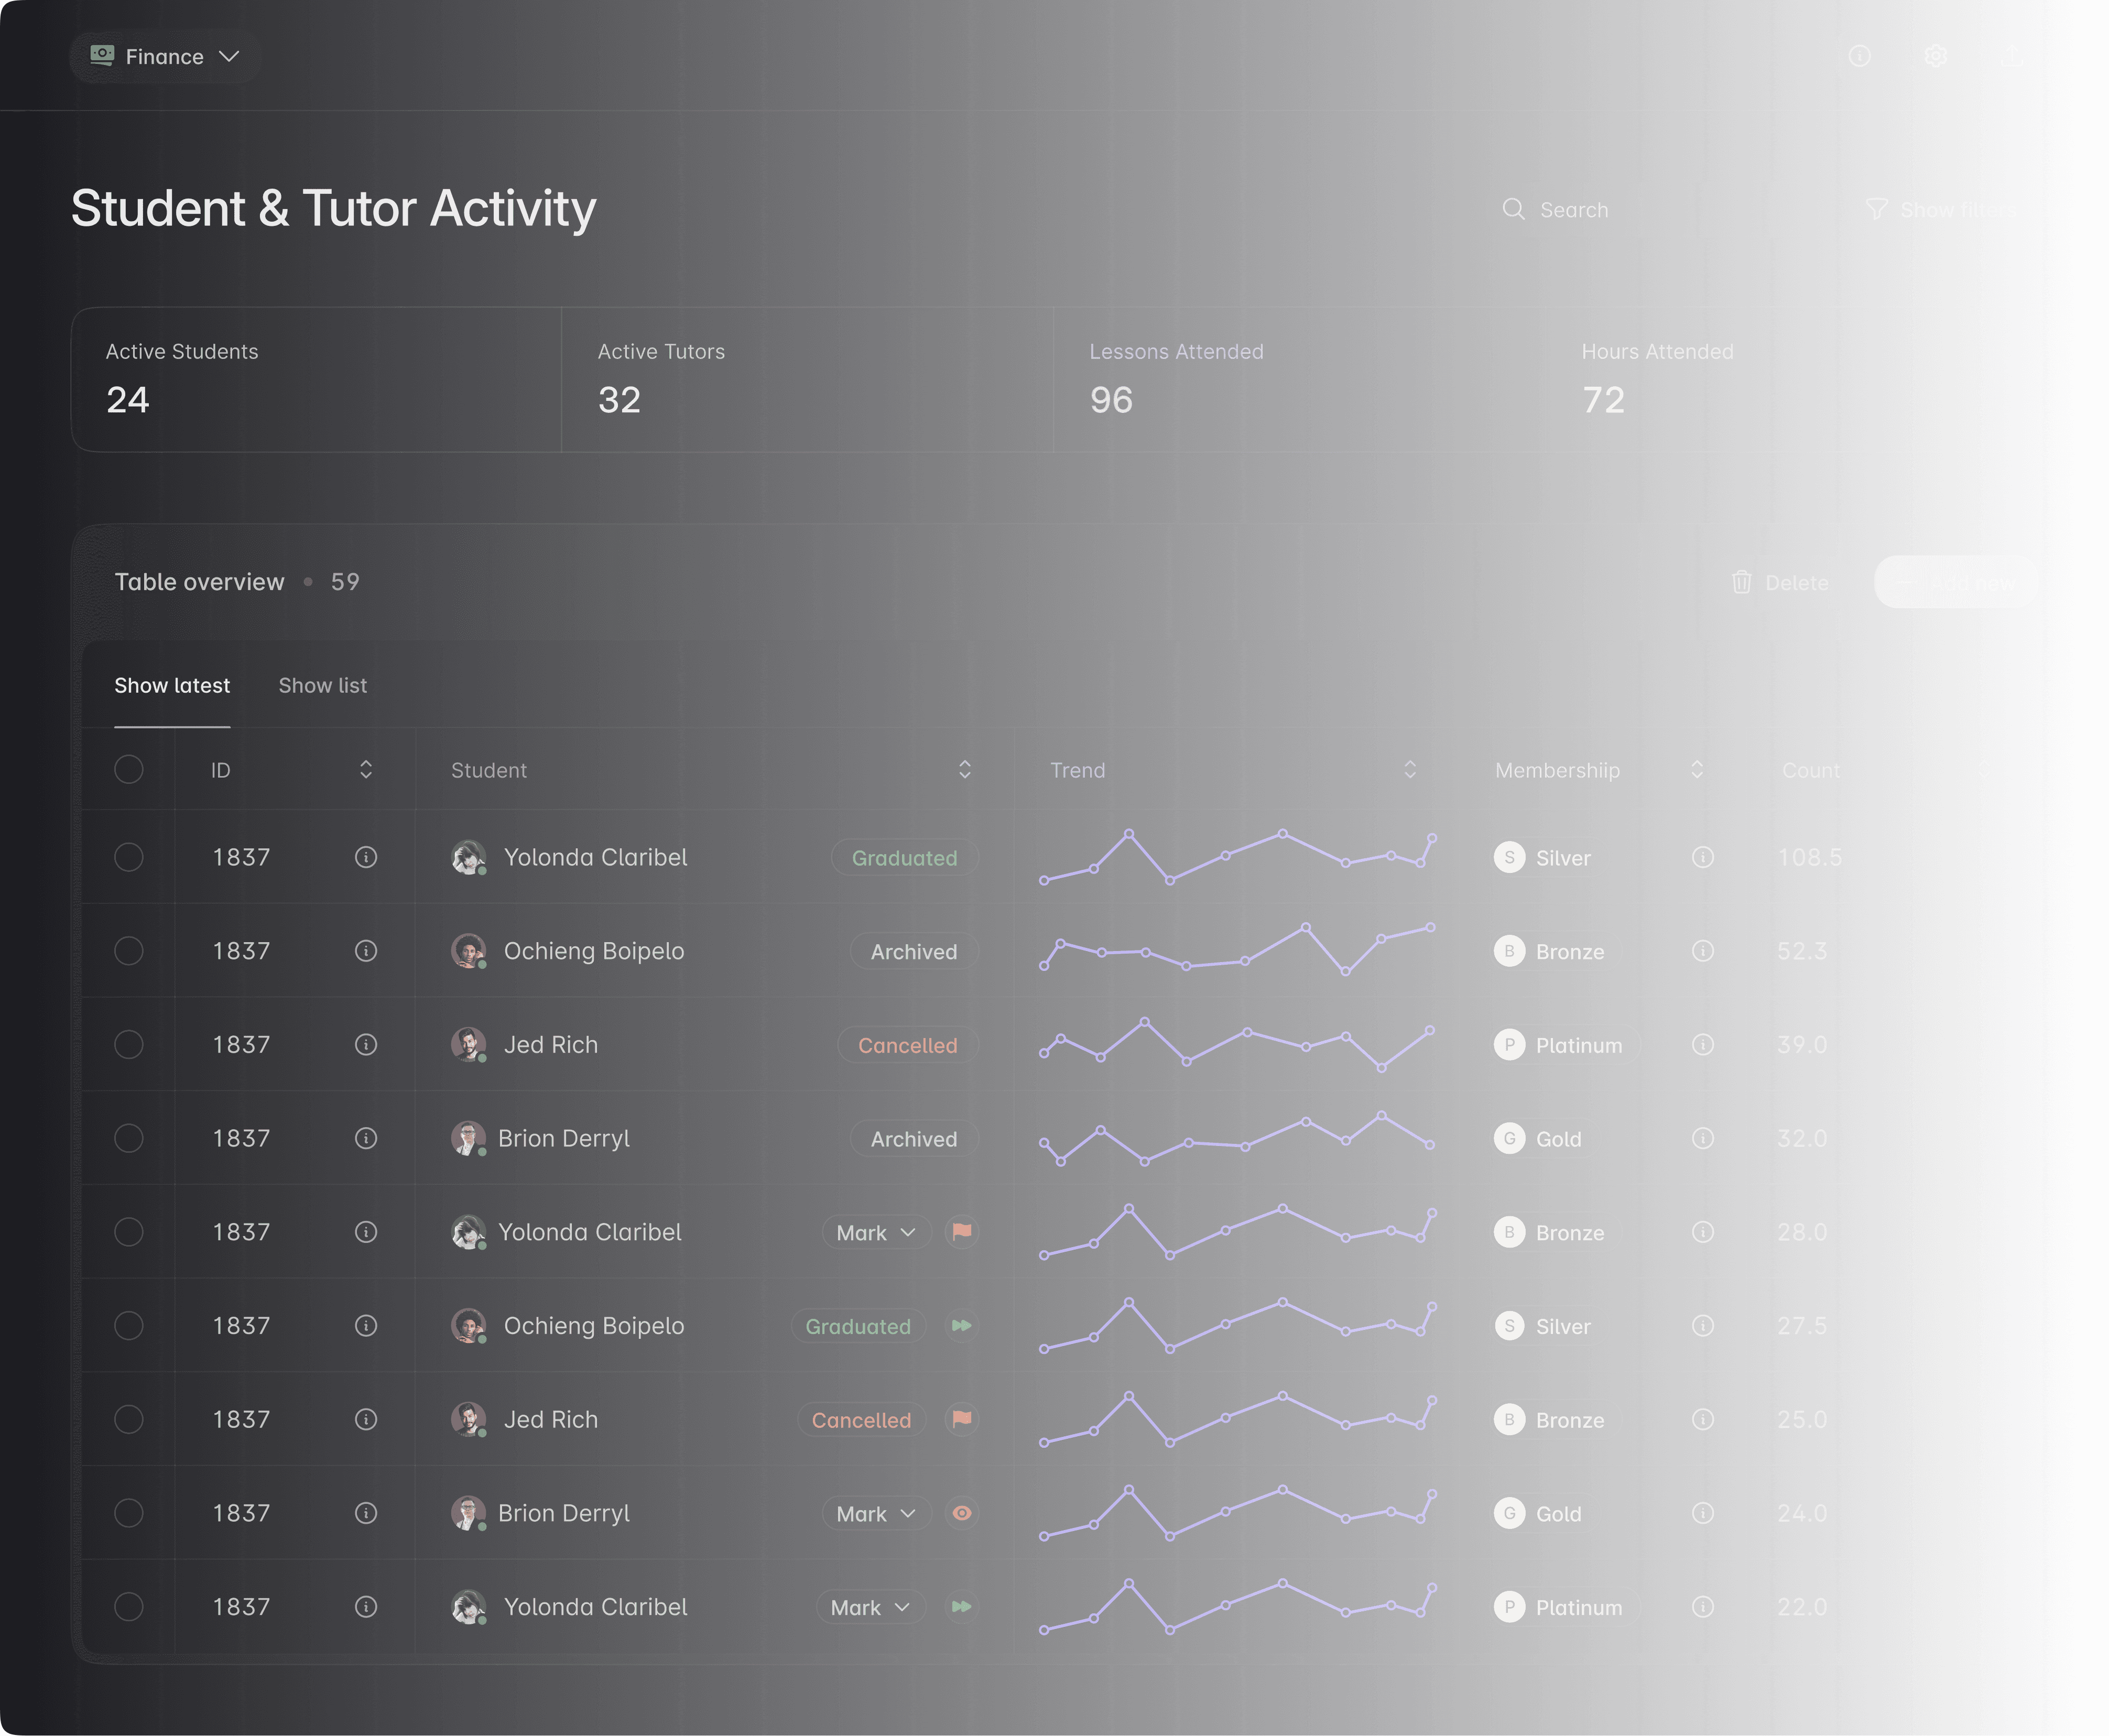Open Mark dropdown in the 28.0 row
Image resolution: width=2109 pixels, height=1736 pixels.
[875, 1232]
